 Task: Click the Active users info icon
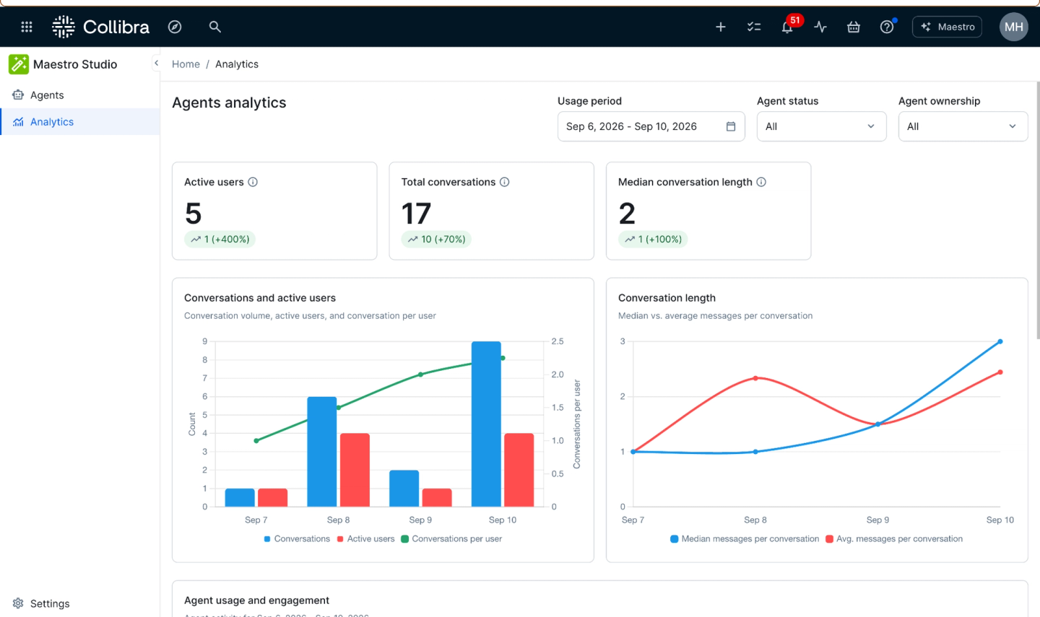point(253,182)
